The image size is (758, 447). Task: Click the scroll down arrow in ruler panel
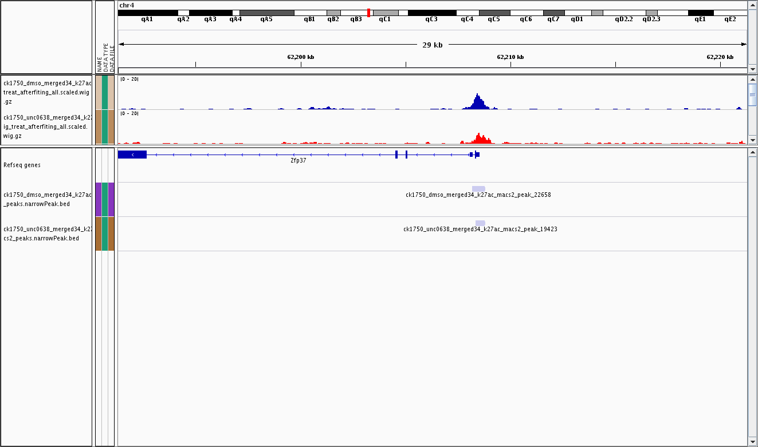point(752,69)
